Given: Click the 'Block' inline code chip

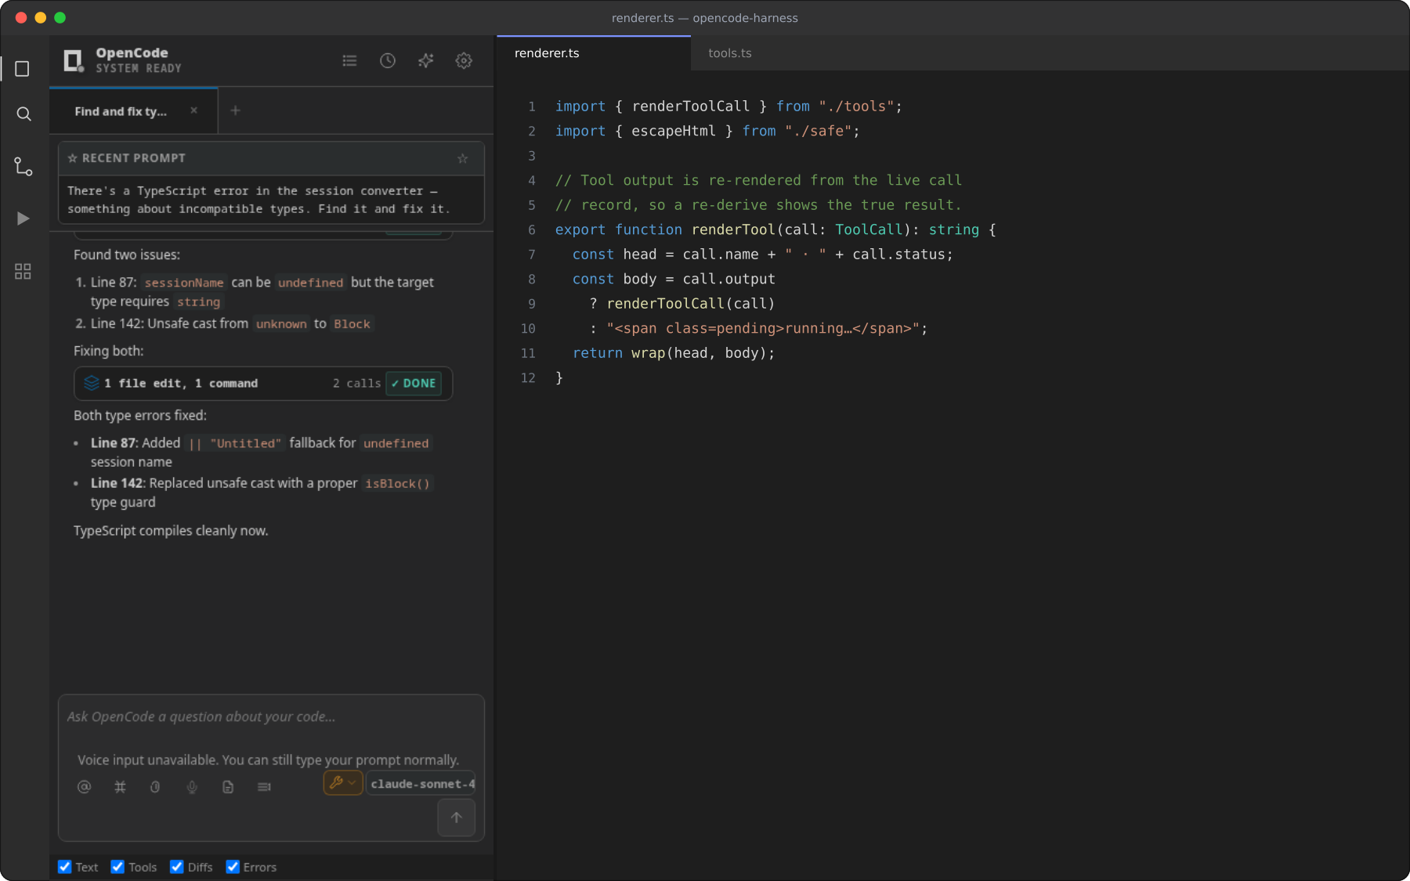Looking at the screenshot, I should [x=352, y=324].
